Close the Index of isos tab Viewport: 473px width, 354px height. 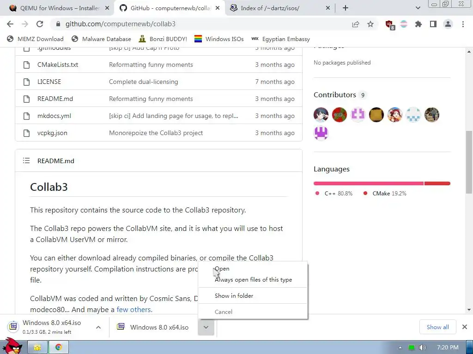click(x=328, y=8)
